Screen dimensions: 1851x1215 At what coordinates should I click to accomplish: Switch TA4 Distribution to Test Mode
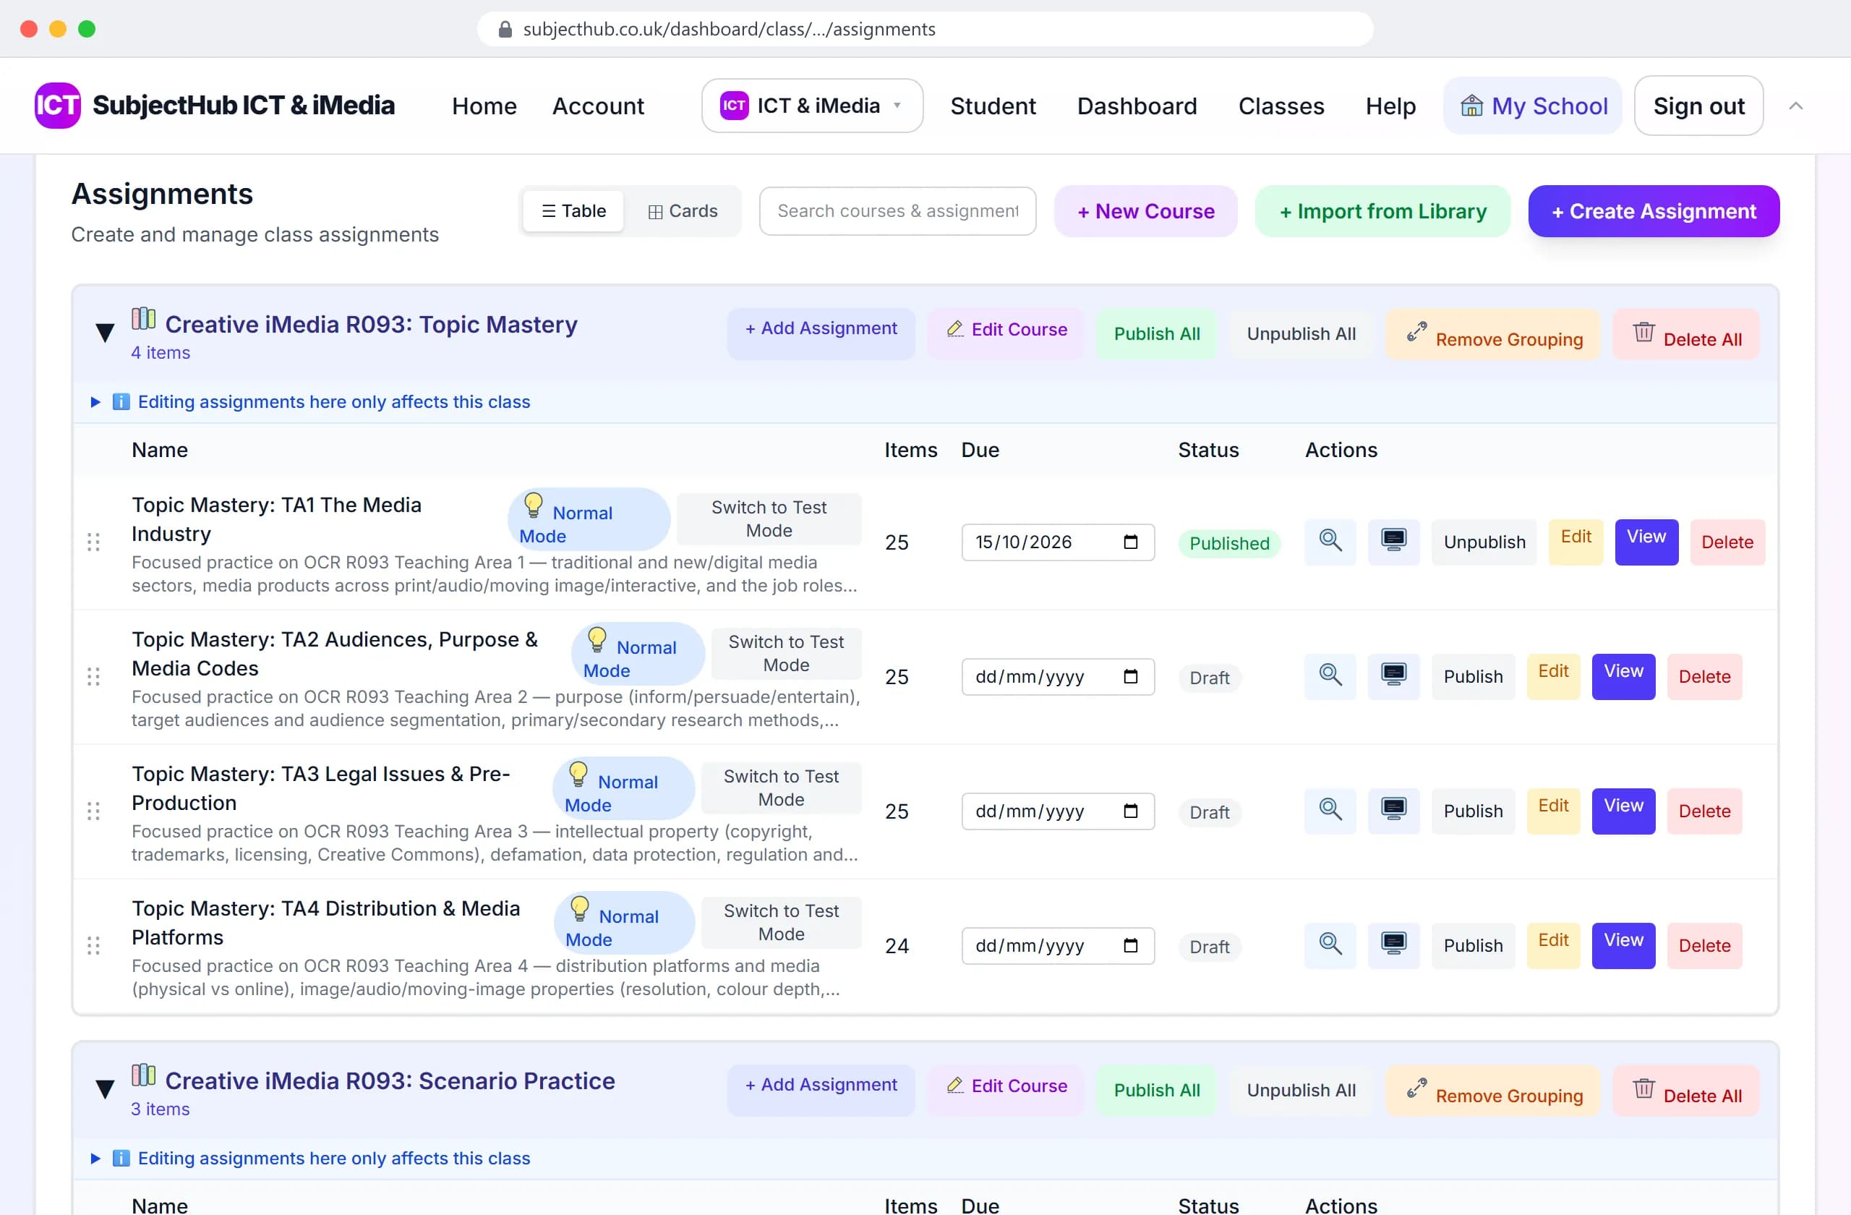pos(781,923)
